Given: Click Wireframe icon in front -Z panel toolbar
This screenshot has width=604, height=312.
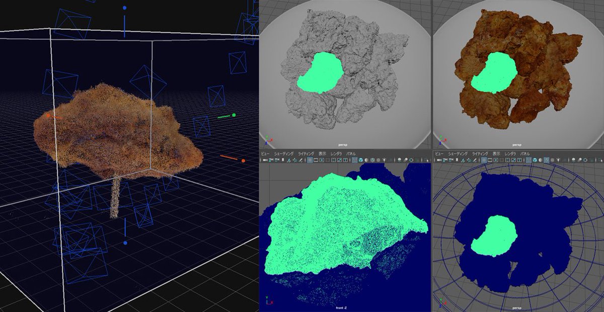Looking at the screenshot, I should [354, 160].
